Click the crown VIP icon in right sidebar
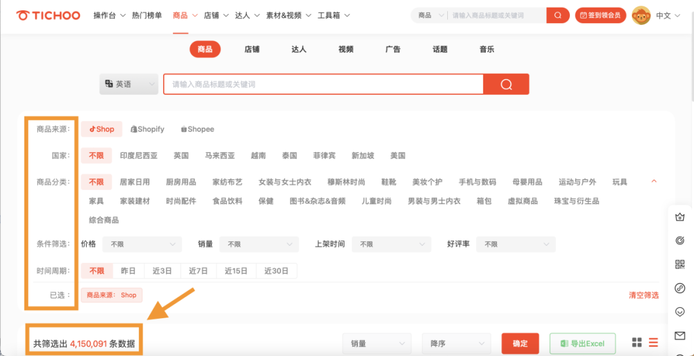The image size is (694, 356). coord(680,217)
